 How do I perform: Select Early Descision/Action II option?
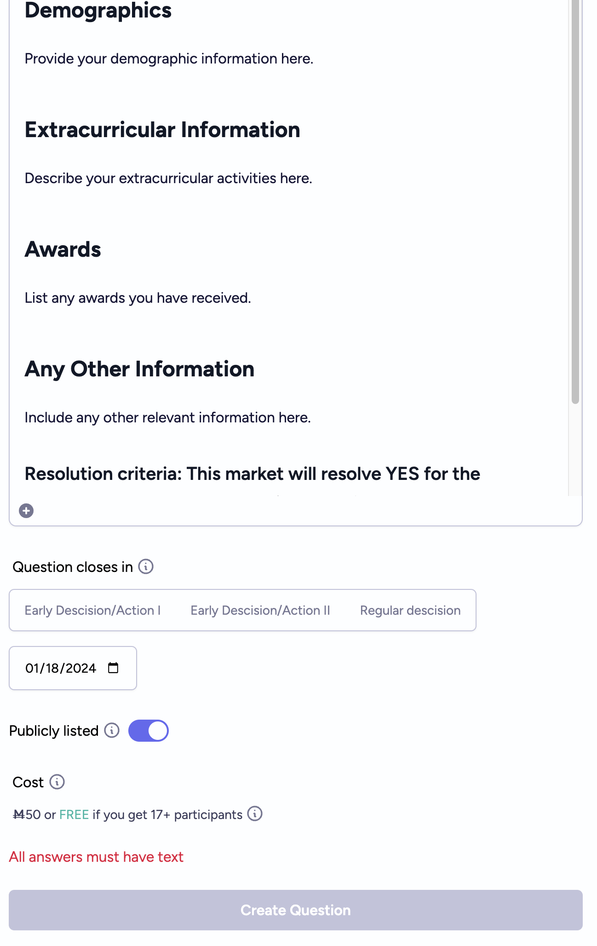260,610
